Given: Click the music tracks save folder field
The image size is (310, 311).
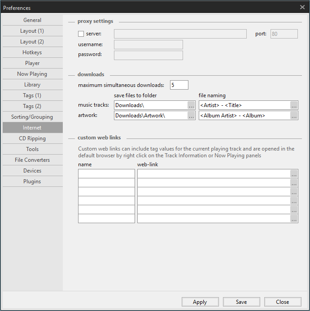Looking at the screenshot, I should click(150, 105).
